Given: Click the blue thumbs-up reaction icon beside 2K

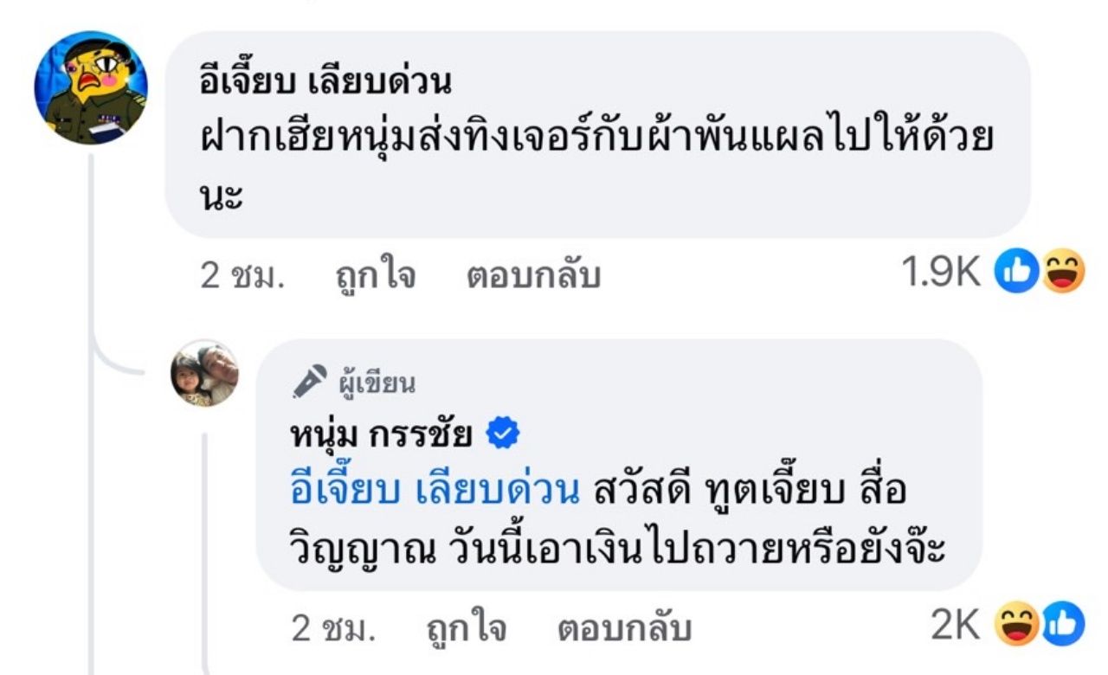Looking at the screenshot, I should pyautogui.click(x=1061, y=627).
